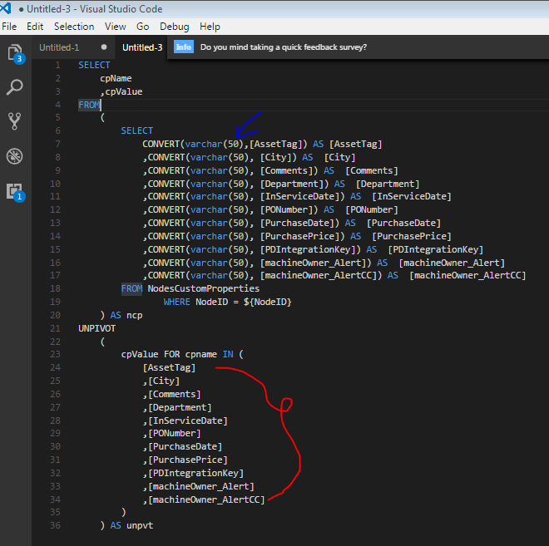Click ,[PurchaseDate] on line 30
The width and height of the screenshot is (549, 546).
pos(182,446)
